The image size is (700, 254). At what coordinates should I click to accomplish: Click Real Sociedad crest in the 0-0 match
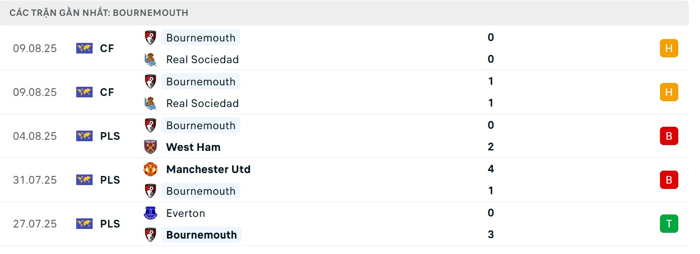151,59
